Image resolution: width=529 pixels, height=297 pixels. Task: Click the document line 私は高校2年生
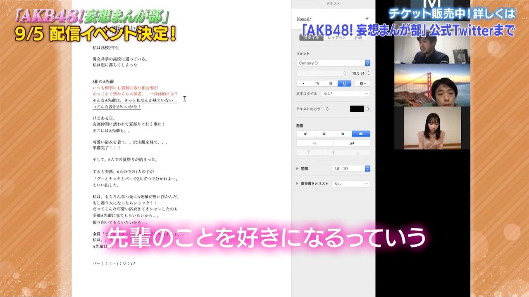pos(107,47)
